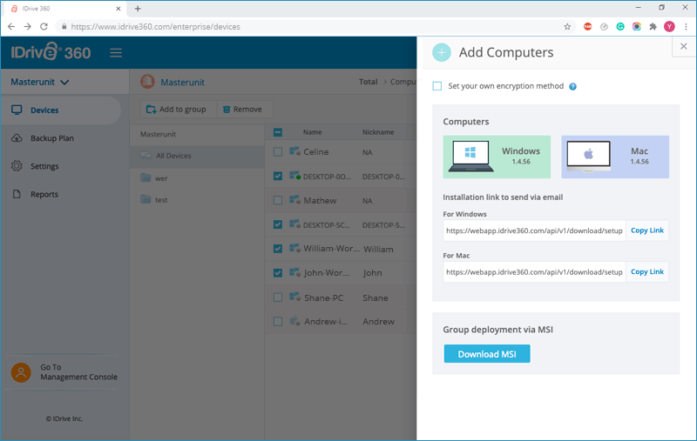Uncheck the William-Wor device checkbox
Viewport: 697px width, 441px height.
[278, 249]
